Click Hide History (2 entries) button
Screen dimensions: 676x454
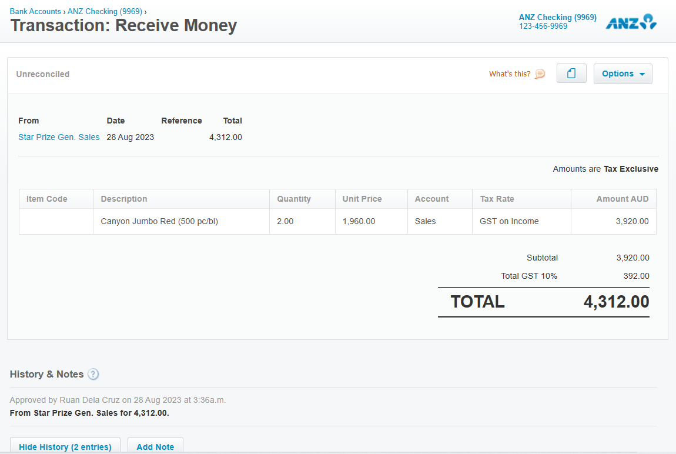click(65, 446)
